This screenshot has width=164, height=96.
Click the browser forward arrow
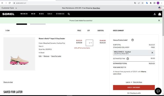pyautogui.click(x=6, y=3)
